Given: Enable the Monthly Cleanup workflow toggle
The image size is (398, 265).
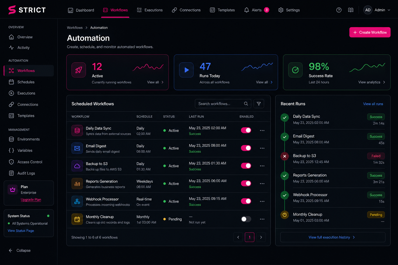Looking at the screenshot, I should (246, 219).
